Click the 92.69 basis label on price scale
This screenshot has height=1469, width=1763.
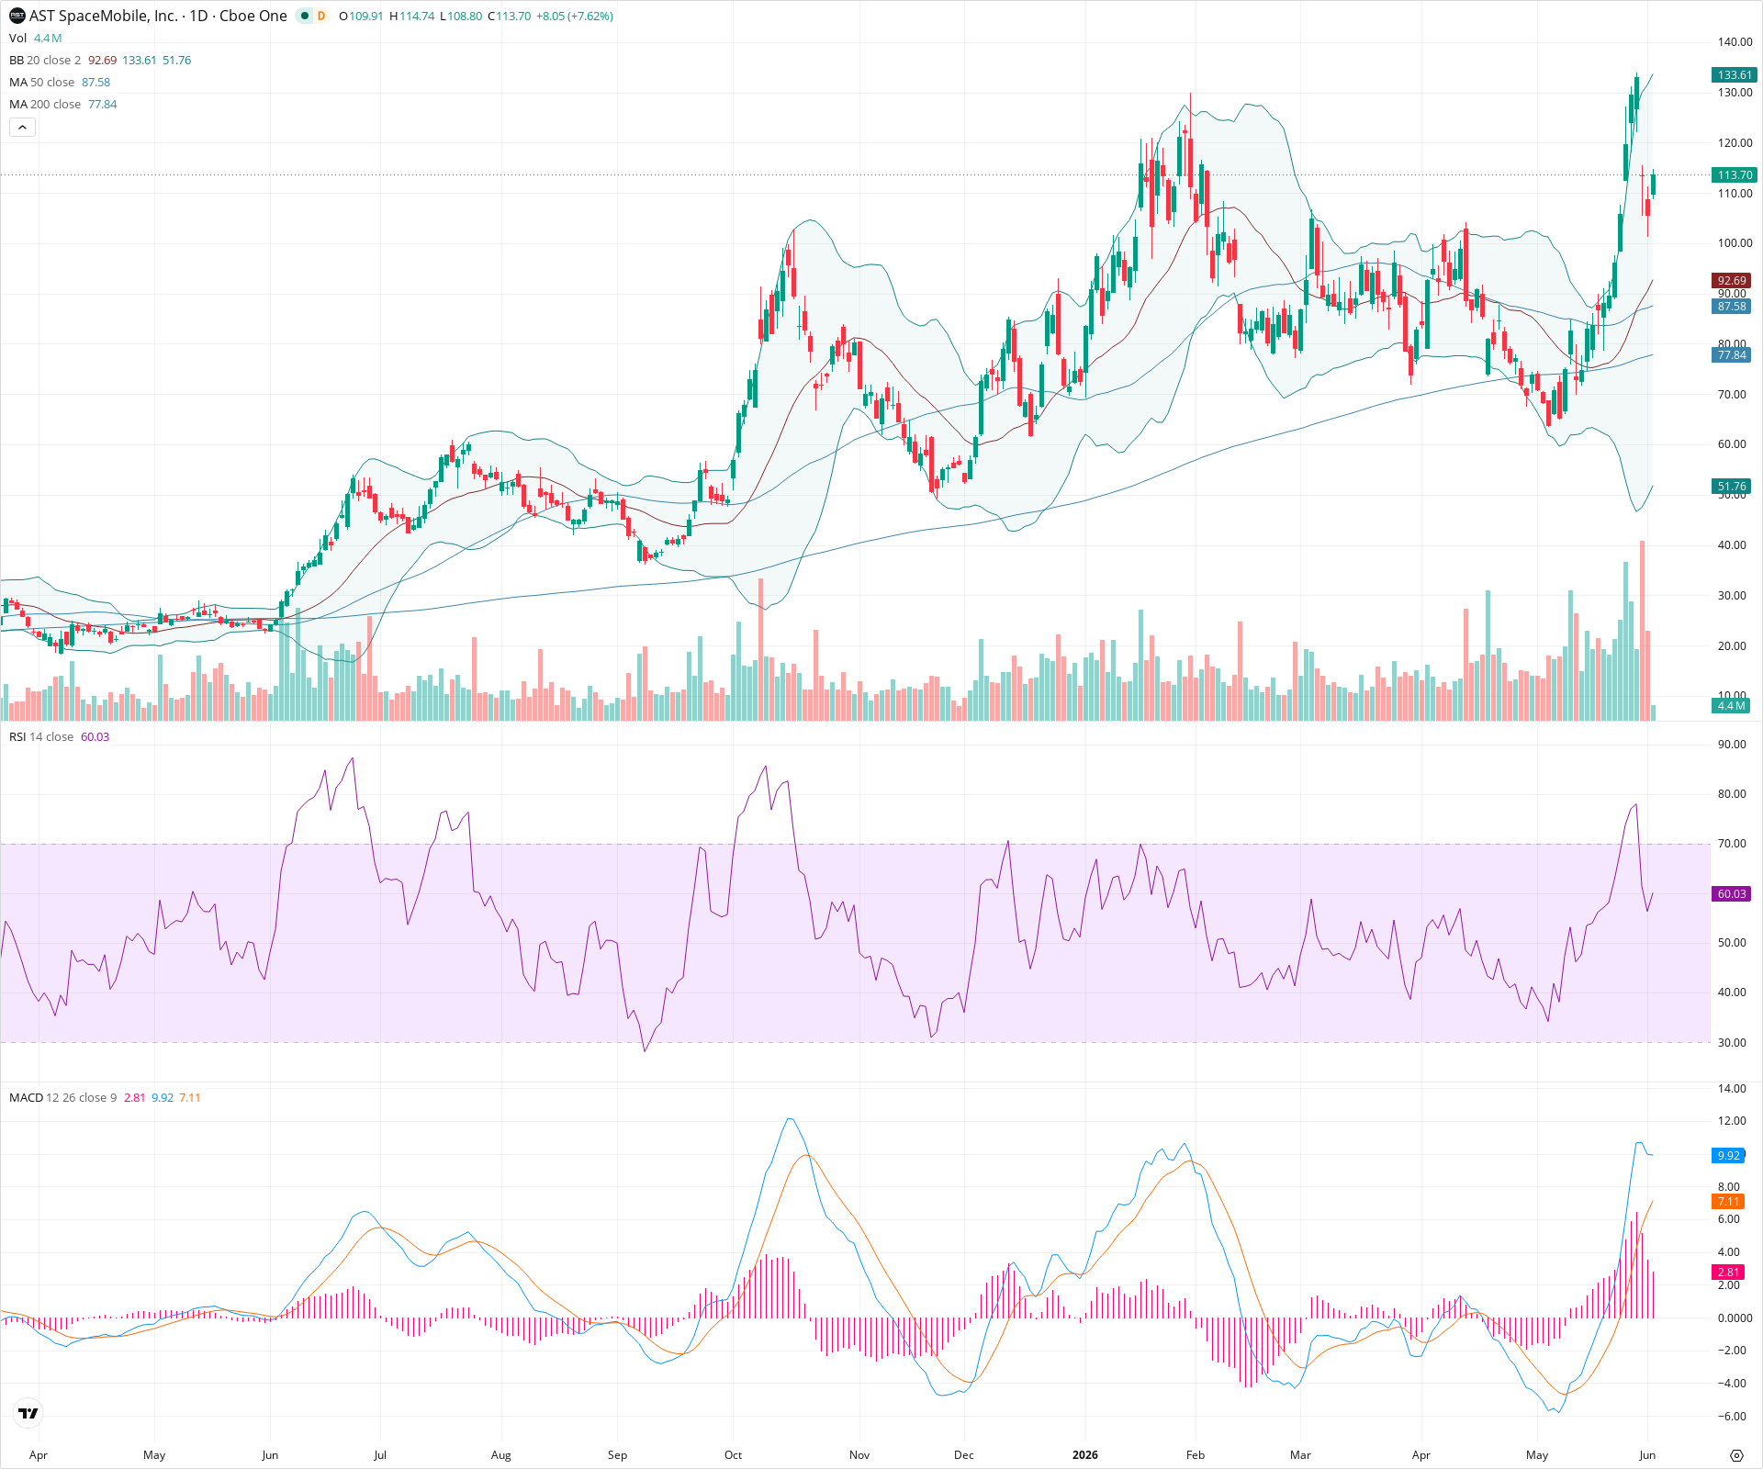click(1732, 281)
